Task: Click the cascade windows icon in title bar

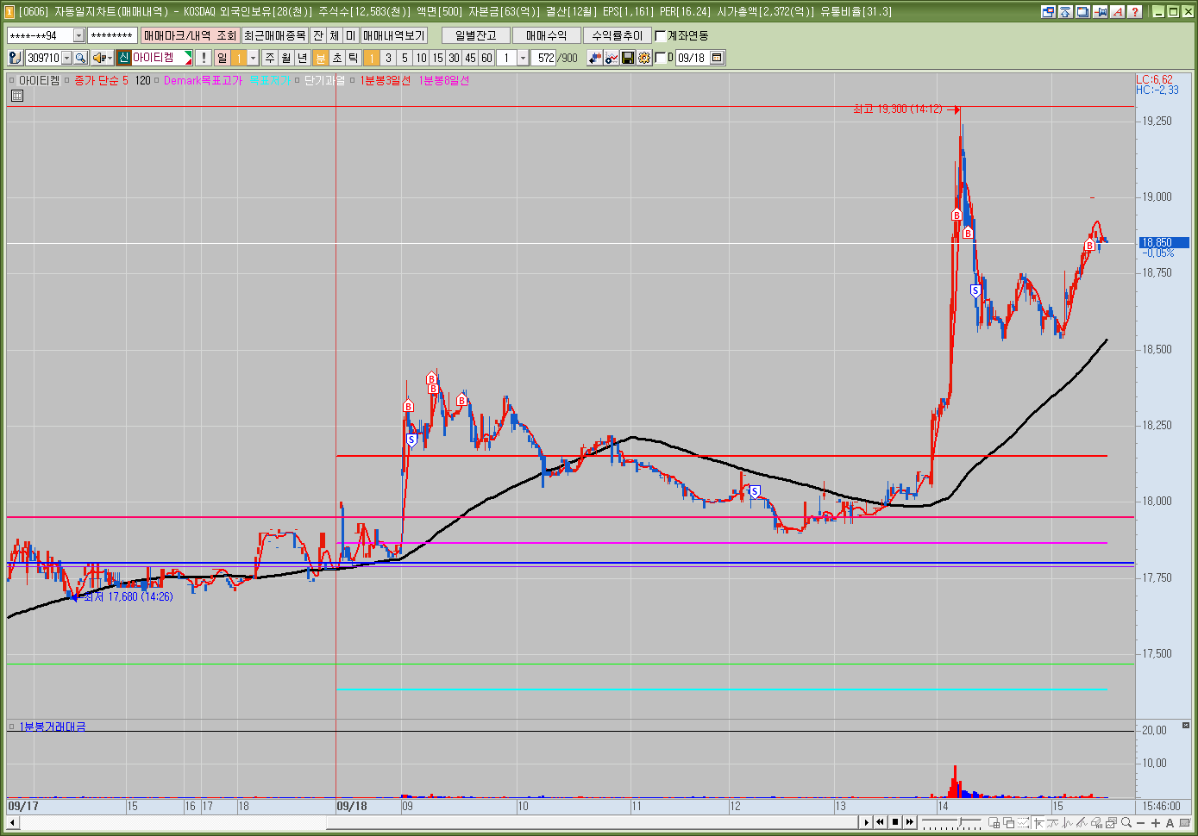Action: (1082, 12)
